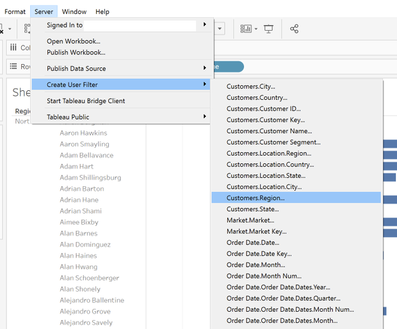Select Publish Workbook... menu entry

pos(76,52)
